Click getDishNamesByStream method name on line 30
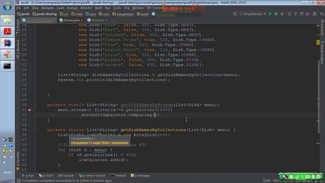The width and height of the screenshot is (325, 183). pos(147,105)
